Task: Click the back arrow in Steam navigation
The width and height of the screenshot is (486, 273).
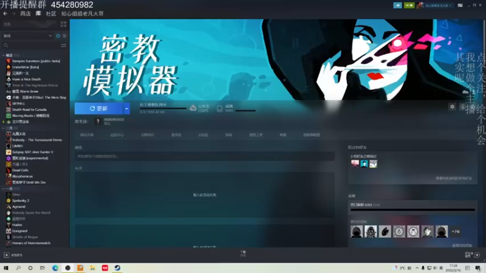Action: pos(5,13)
